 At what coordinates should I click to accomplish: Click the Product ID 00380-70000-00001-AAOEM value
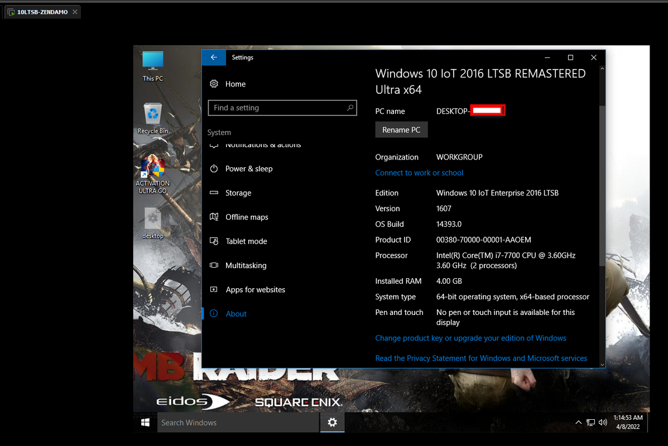tap(483, 240)
